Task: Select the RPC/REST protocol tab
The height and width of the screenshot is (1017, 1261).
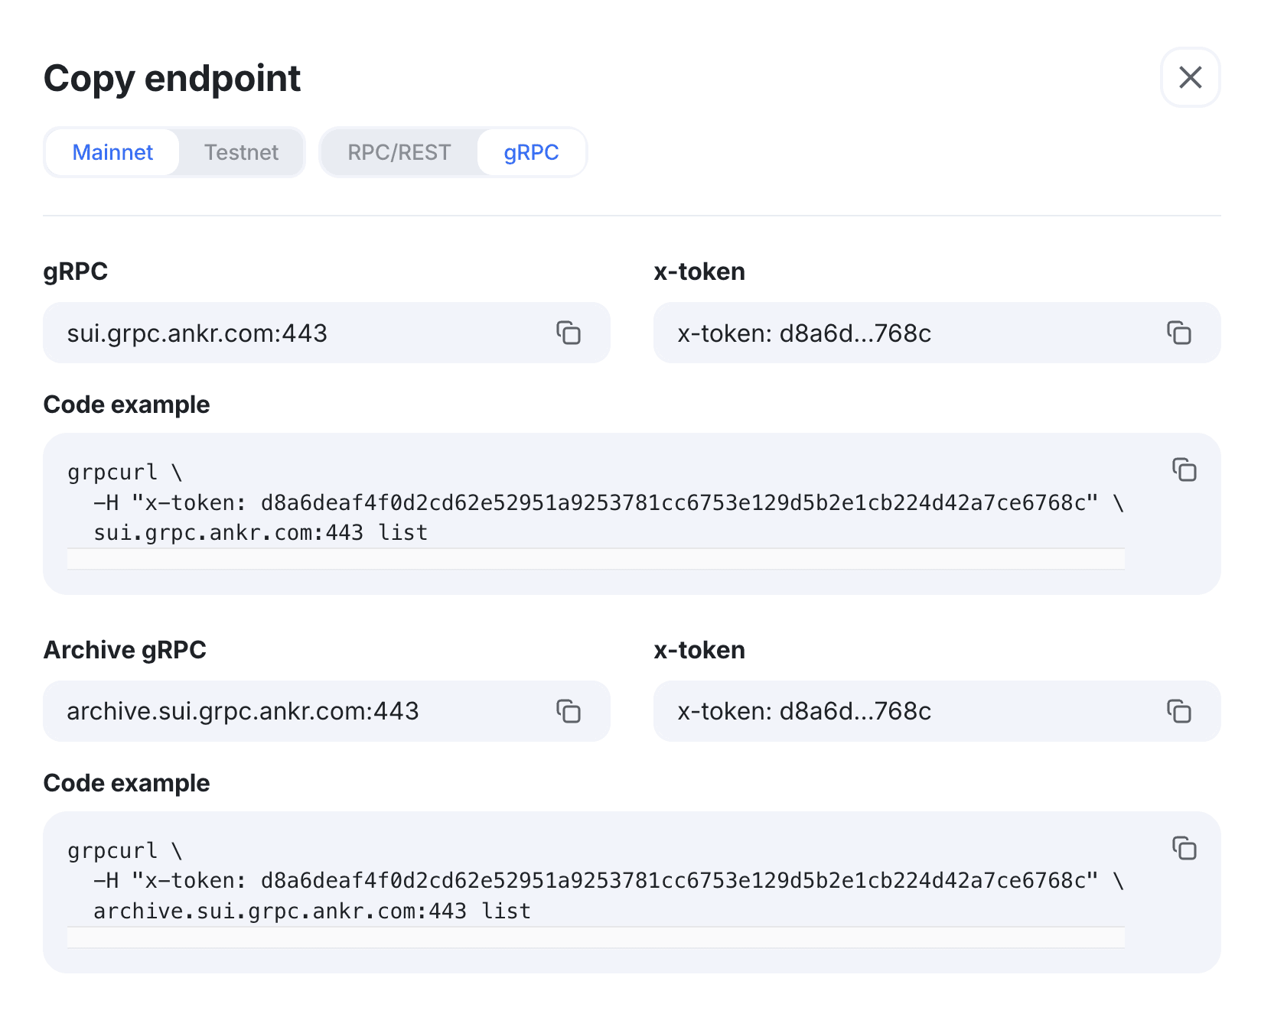Action: pos(399,152)
